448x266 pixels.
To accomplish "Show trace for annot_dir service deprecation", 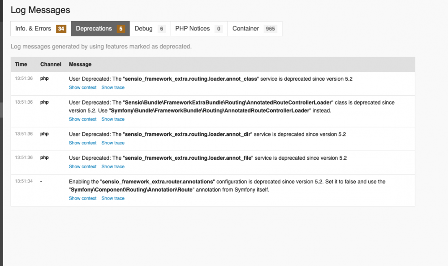I will (112, 143).
